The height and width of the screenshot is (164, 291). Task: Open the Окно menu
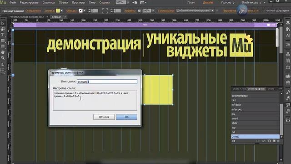92,3
